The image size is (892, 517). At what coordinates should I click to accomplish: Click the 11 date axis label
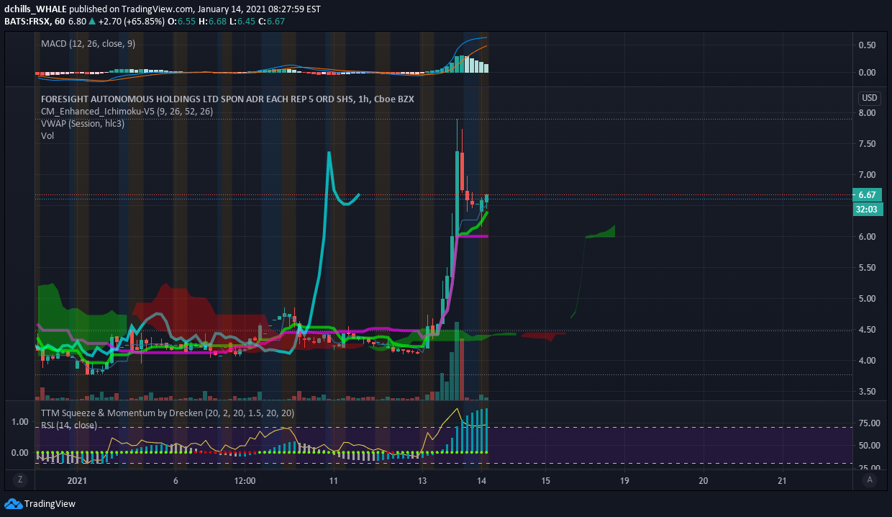click(333, 480)
